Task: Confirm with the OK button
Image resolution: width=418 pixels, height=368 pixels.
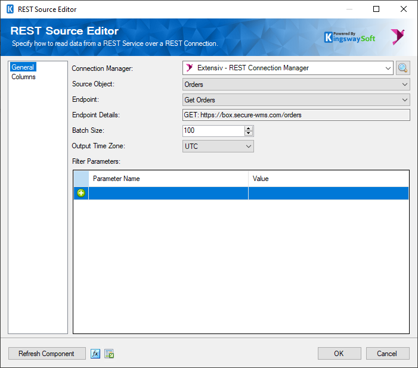Action: (339, 353)
